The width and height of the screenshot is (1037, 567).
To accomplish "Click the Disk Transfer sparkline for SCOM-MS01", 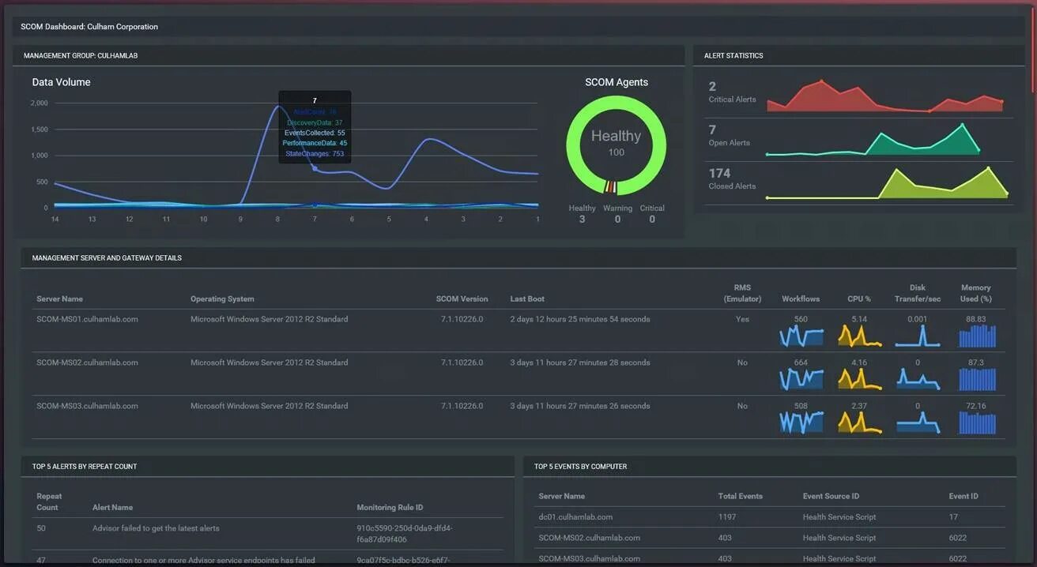I will [918, 336].
